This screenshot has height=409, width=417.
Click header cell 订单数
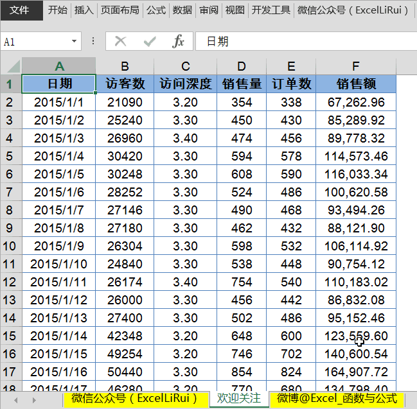point(291,84)
